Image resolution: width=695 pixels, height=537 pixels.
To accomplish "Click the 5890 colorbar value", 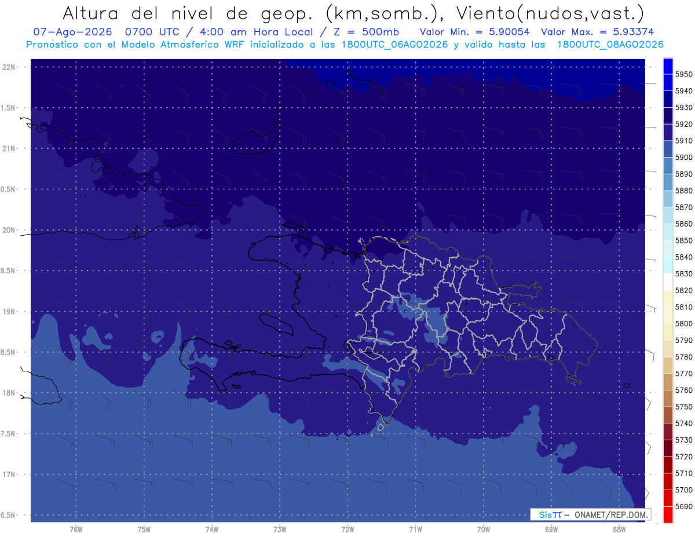I will tap(683, 174).
